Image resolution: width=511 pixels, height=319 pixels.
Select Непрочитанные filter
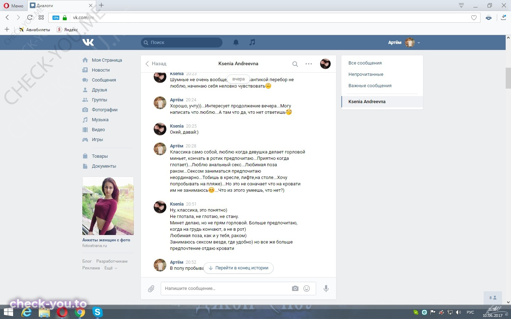point(366,74)
